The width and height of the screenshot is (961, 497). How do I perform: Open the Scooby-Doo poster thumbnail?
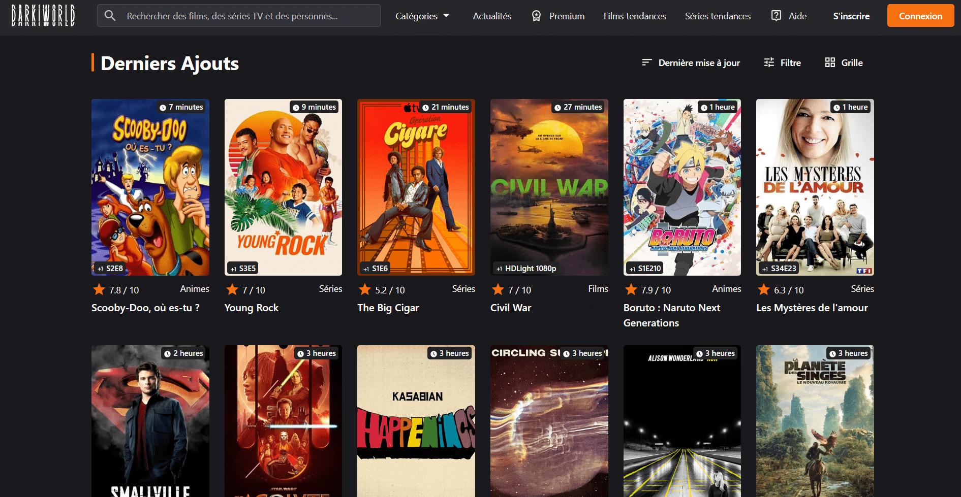pyautogui.click(x=150, y=187)
